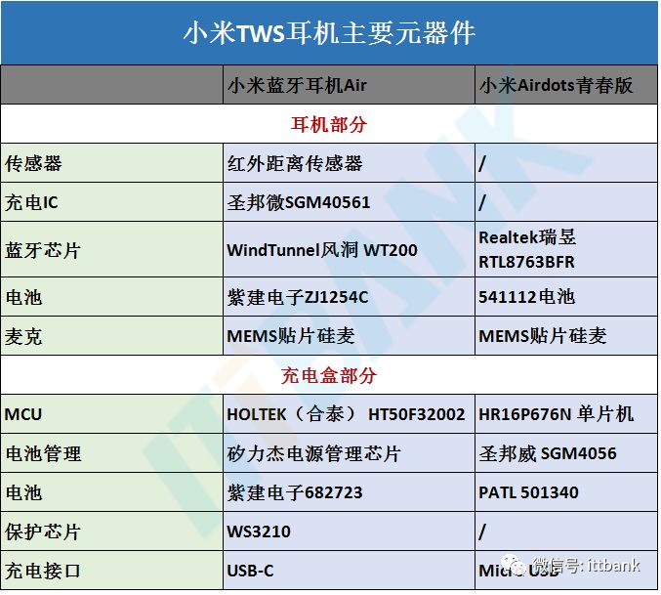Viewport: 661px width, 595px height.
Task: Select the column header 小米Airdots青春版
Action: point(565,85)
